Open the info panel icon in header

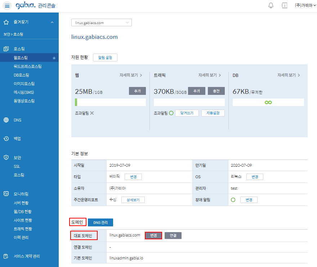click(x=284, y=5)
